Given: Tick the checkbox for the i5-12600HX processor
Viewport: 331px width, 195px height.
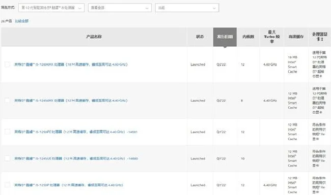Looking at the screenshot, I should [8, 64].
